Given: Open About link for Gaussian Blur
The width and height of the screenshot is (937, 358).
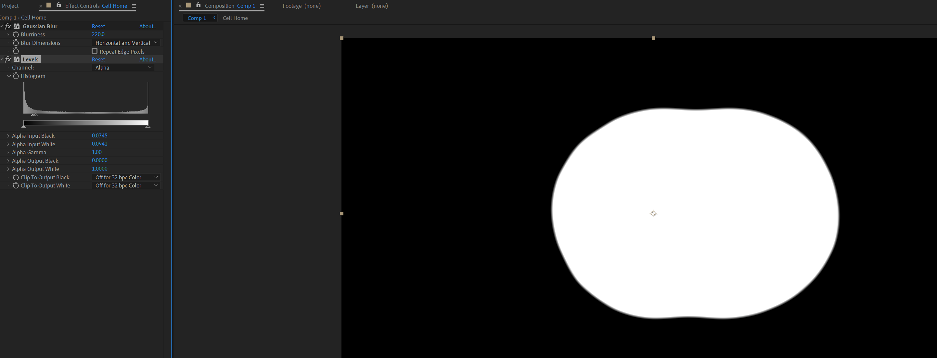Looking at the screenshot, I should (x=147, y=26).
